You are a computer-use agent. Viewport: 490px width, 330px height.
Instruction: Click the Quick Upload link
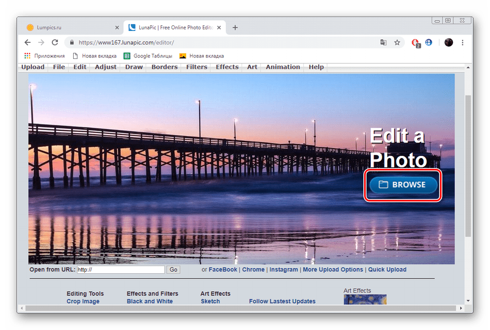[x=387, y=270]
